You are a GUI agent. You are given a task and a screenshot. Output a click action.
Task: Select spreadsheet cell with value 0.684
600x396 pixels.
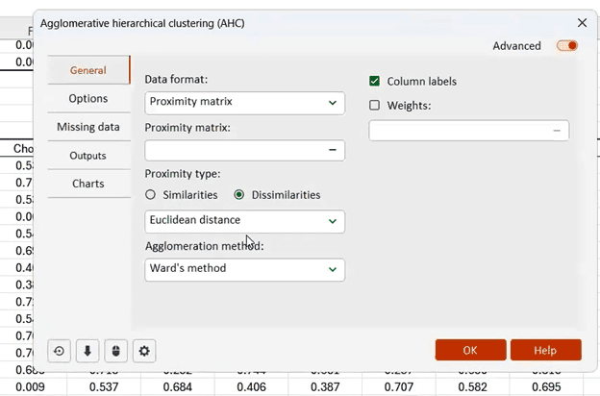[178, 387]
